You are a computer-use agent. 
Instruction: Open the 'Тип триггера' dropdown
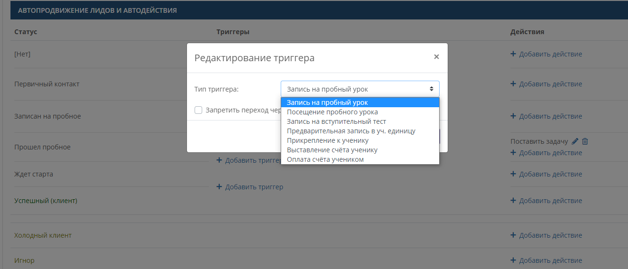click(360, 89)
